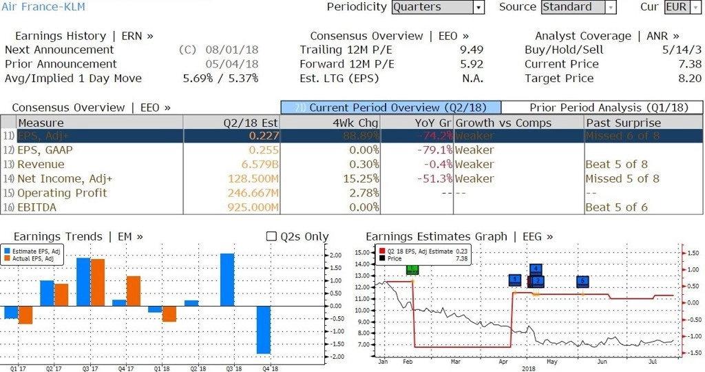Image resolution: width=705 pixels, height=372 pixels.
Task: Click Forward 12M P/E value 5.92
Action: (472, 64)
